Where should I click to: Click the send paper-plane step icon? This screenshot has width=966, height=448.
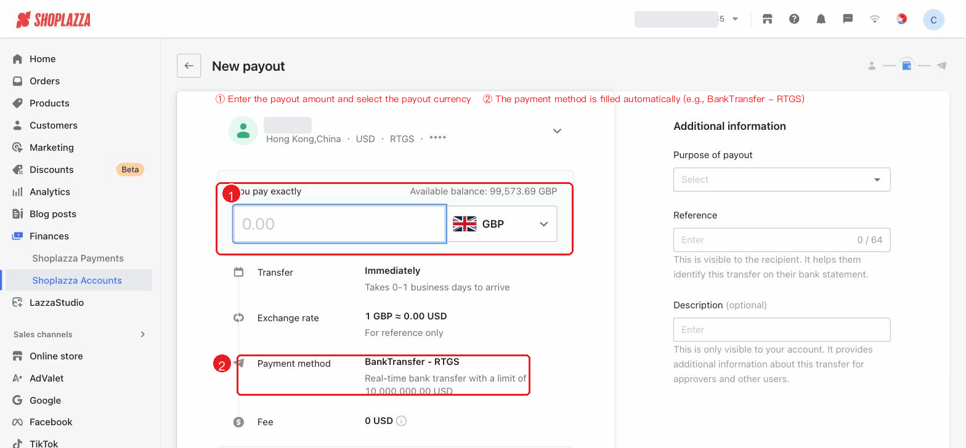click(941, 65)
